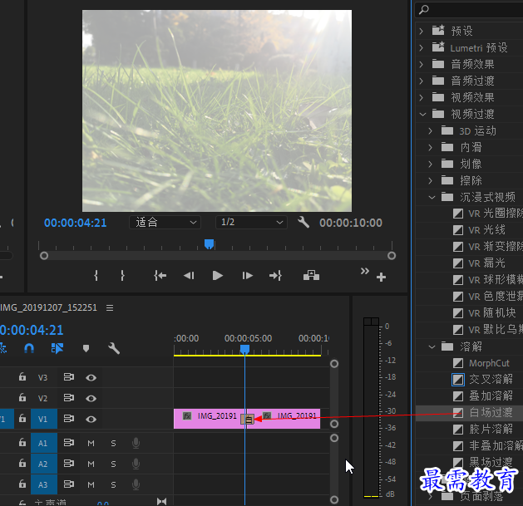
Task: Click the Mark In button
Action: tap(96, 276)
